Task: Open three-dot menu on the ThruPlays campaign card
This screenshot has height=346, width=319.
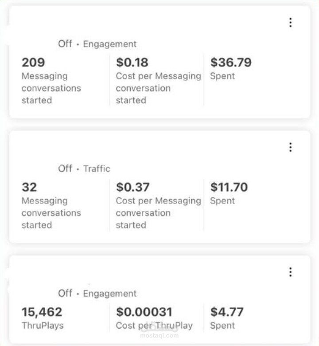Action: click(x=290, y=272)
